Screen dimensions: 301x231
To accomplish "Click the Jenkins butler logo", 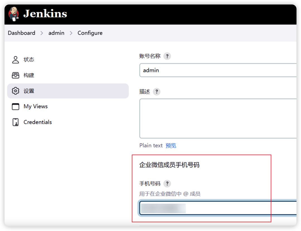I will (13, 14).
